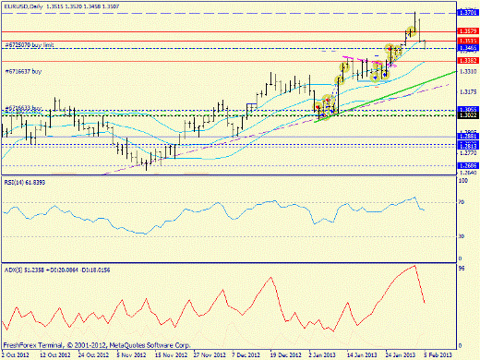
Task: Click the 27 Nov 2012 date label
Action: coord(210,354)
